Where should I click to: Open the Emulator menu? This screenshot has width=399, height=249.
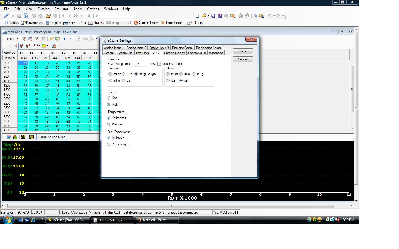pyautogui.click(x=61, y=9)
